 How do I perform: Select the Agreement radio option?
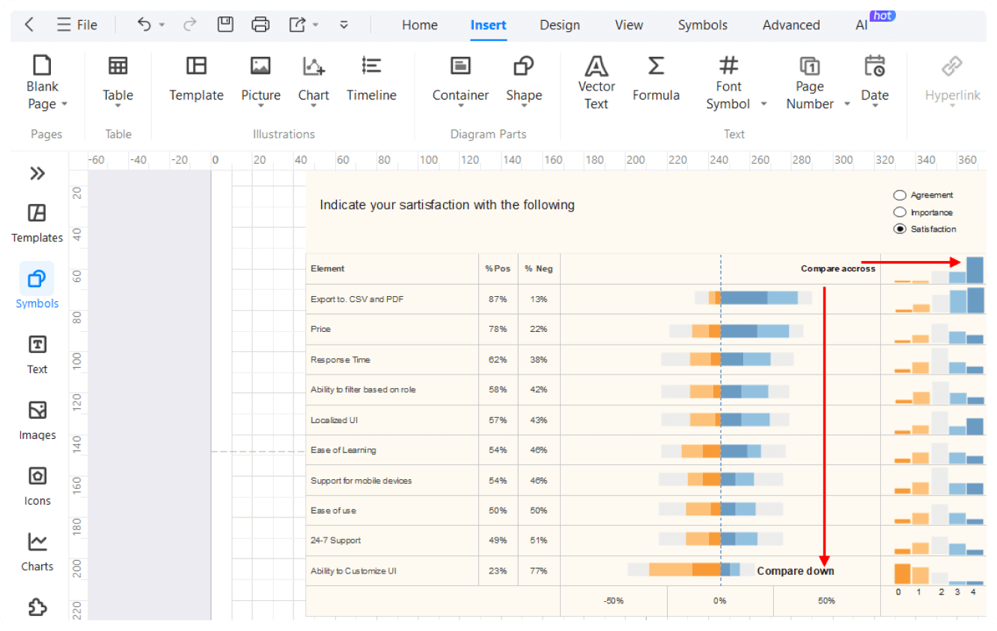click(x=900, y=195)
